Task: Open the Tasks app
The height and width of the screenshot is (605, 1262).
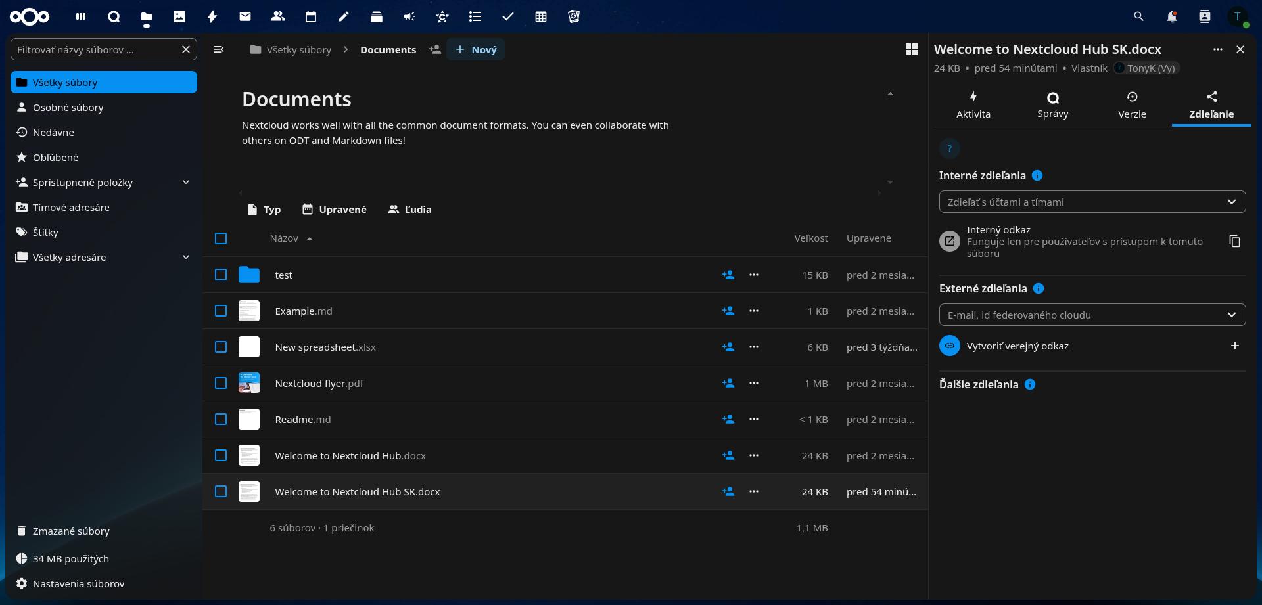Action: tap(508, 16)
